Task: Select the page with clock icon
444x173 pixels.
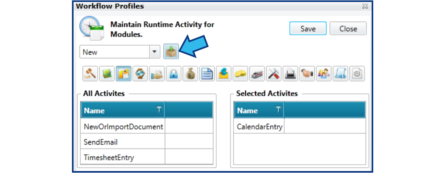Action: (357, 74)
